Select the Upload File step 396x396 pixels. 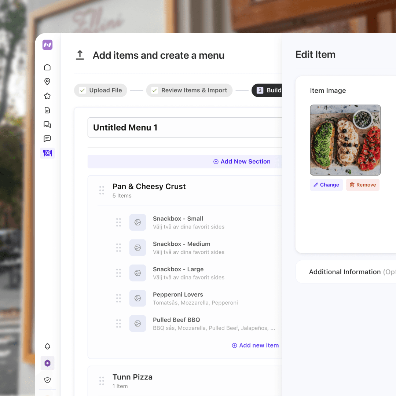(x=100, y=91)
